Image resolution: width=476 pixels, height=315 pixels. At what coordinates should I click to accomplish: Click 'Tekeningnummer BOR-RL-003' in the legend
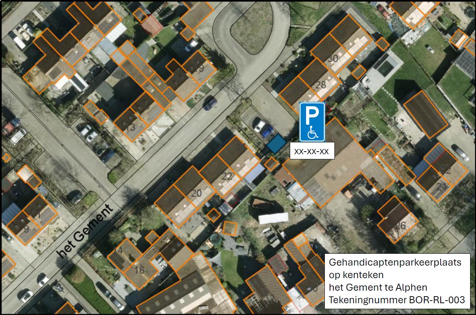396,300
